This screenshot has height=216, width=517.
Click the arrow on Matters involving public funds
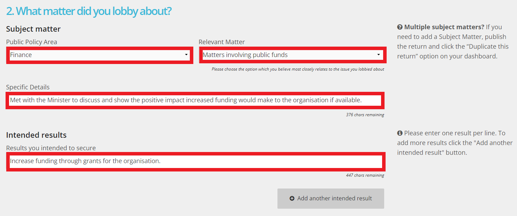pyautogui.click(x=379, y=55)
